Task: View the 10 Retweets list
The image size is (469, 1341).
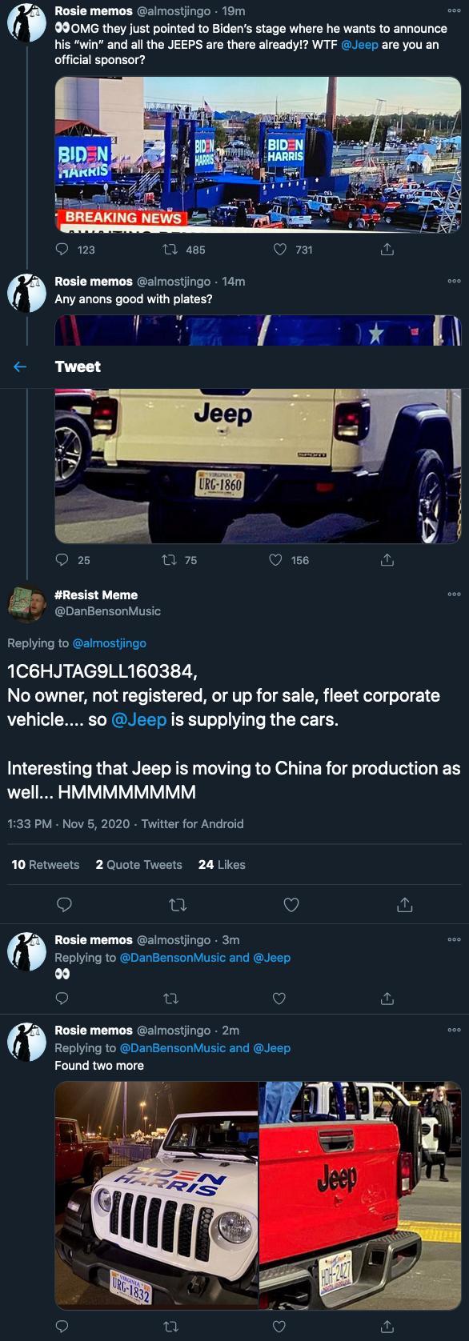Action: tap(46, 865)
